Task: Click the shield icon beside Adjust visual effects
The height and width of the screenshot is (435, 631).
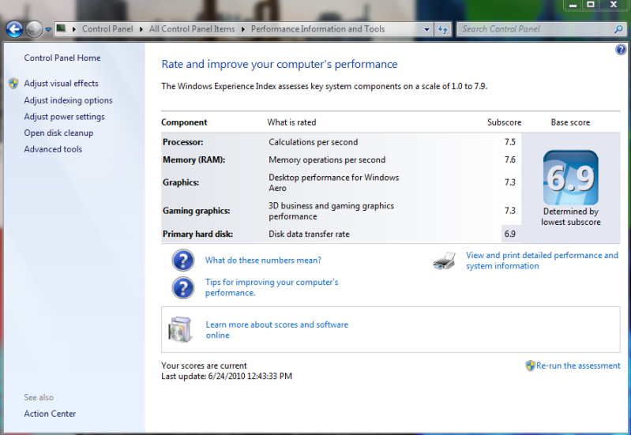Action: tap(13, 84)
